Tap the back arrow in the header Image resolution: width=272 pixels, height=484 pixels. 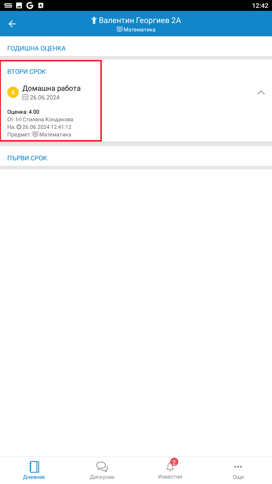click(x=12, y=24)
